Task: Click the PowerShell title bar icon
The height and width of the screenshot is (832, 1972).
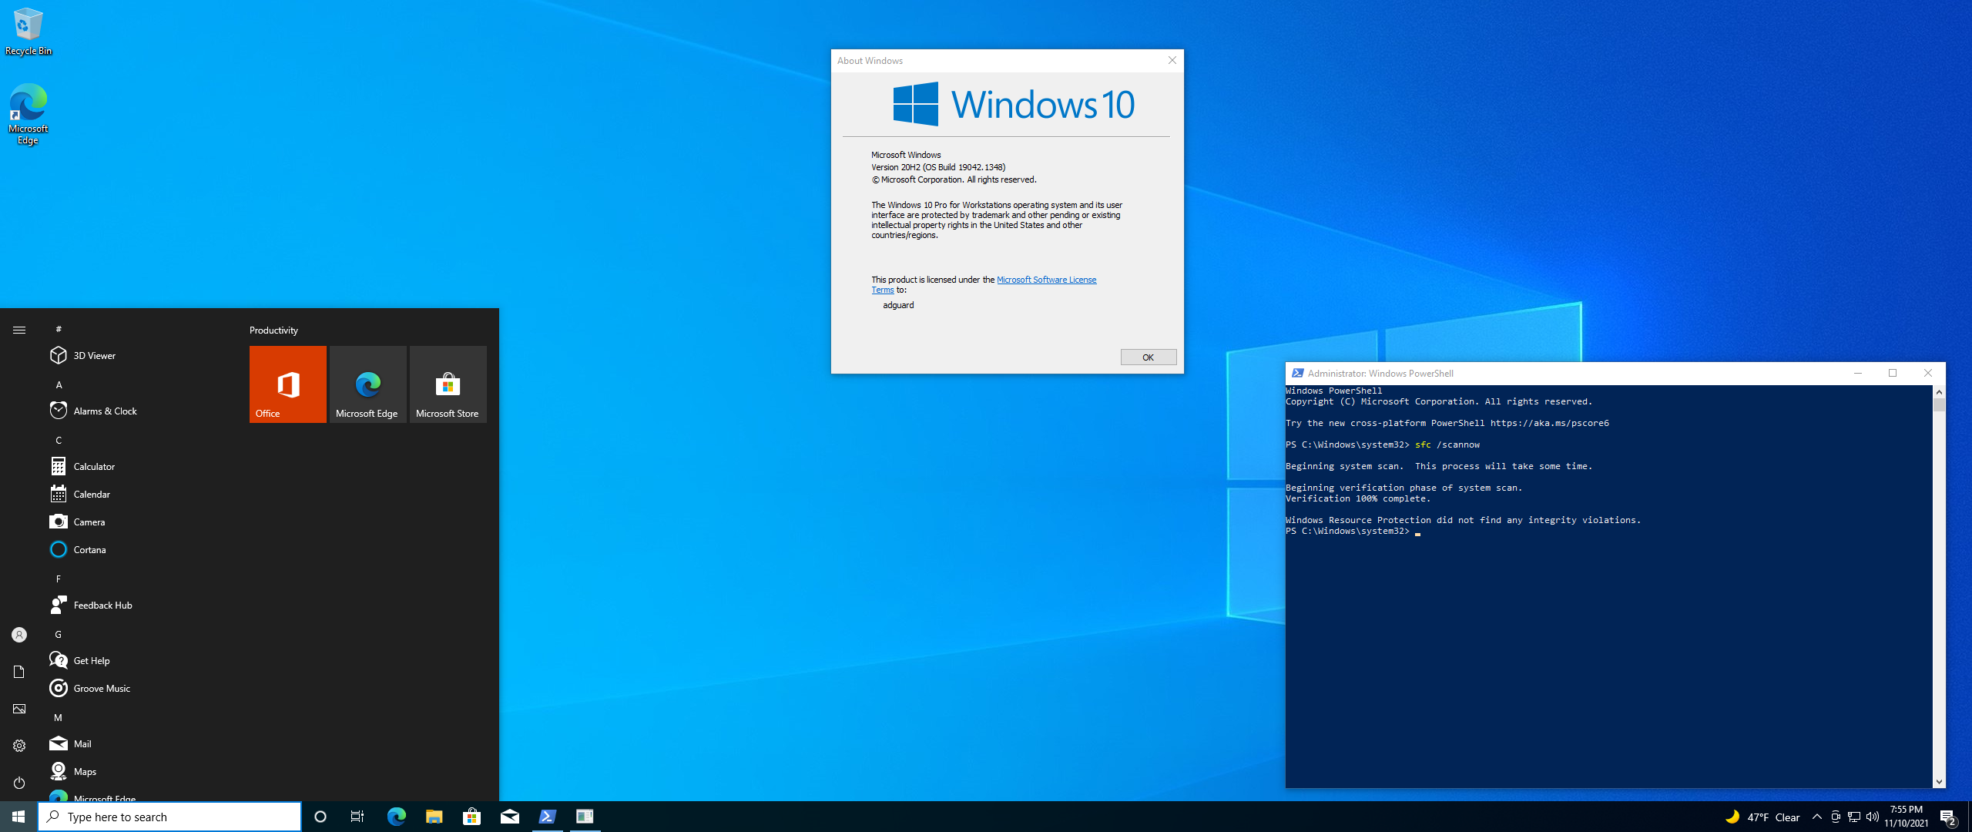Action: (x=1297, y=373)
